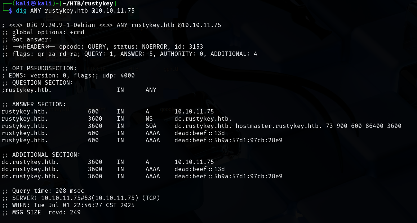The width and height of the screenshot is (417, 223).
Task: Click the OPT PSEUDOSECTION heading
Action: pos(44,68)
